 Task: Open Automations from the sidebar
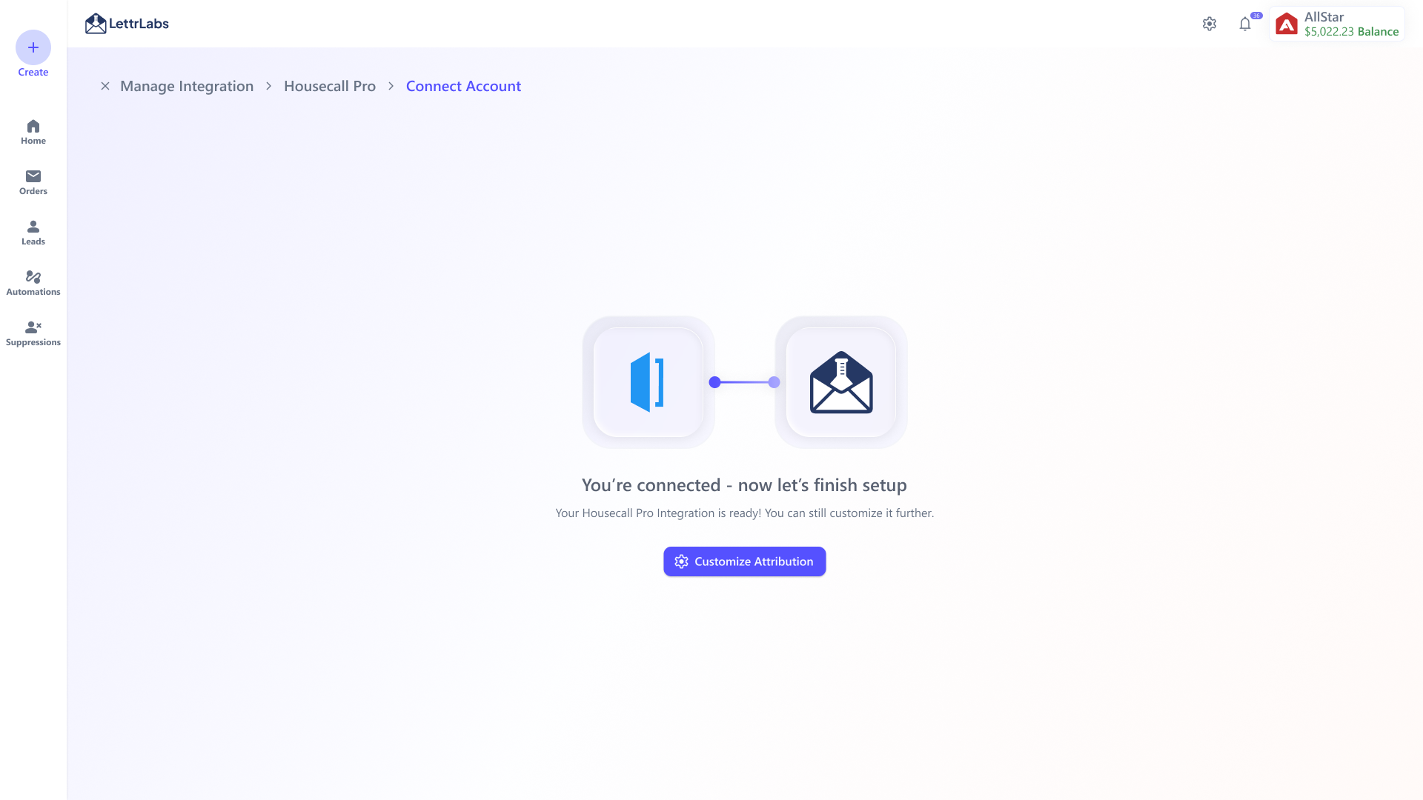pos(33,283)
